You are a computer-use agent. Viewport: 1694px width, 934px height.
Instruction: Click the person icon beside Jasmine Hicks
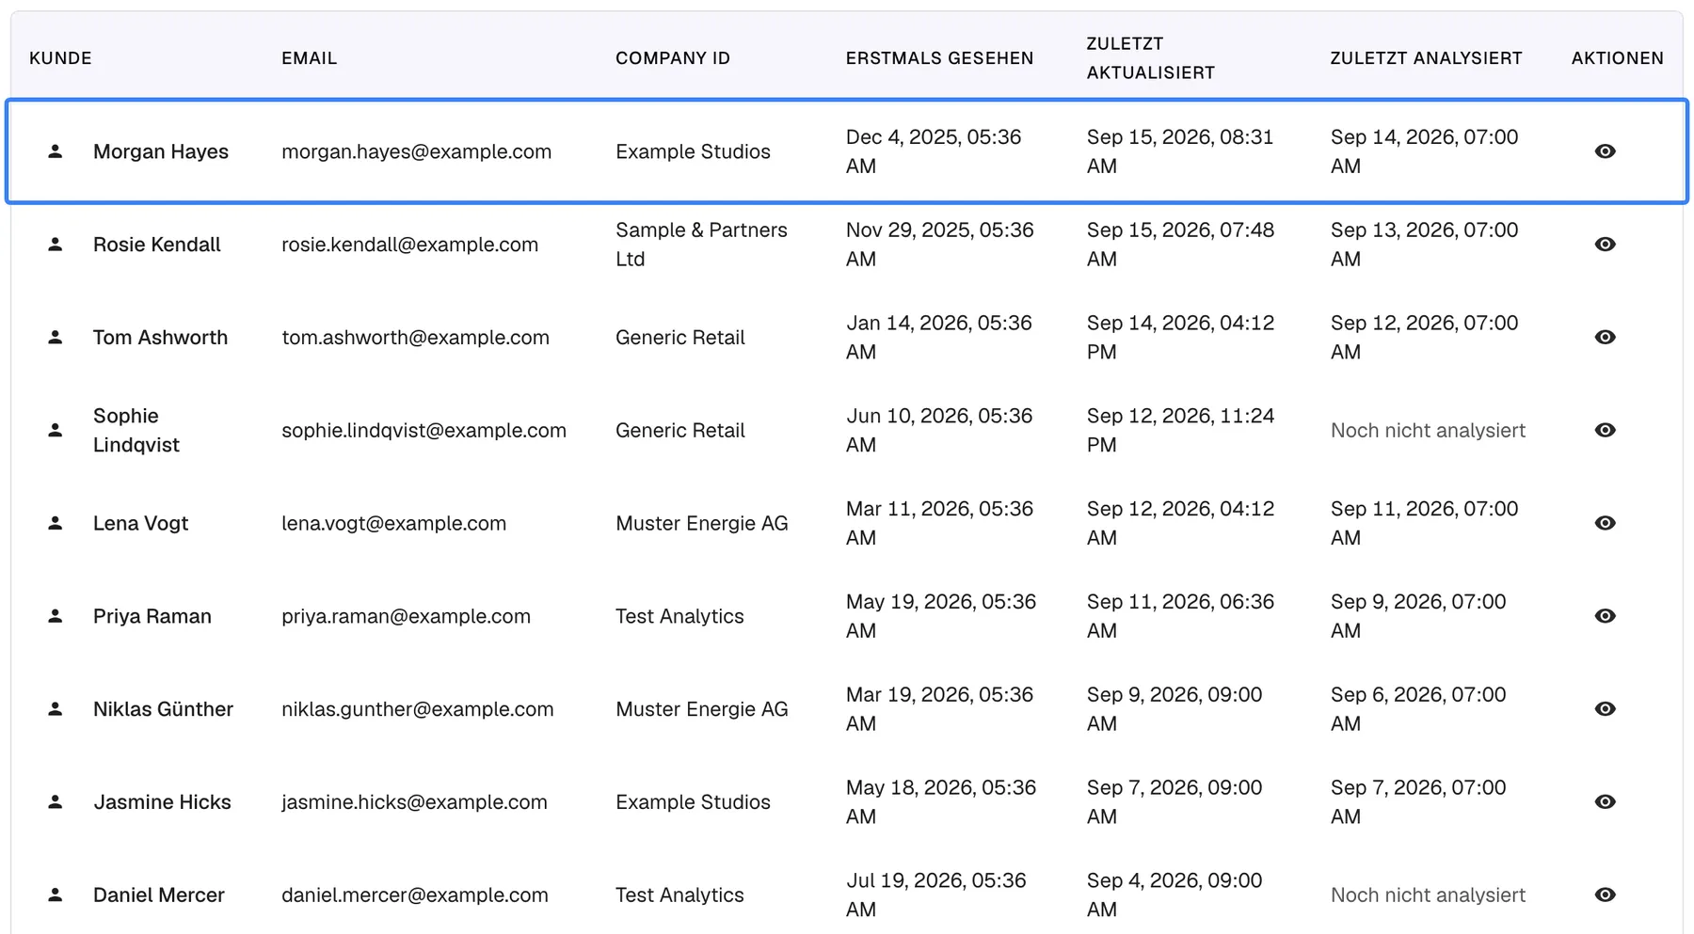[56, 802]
